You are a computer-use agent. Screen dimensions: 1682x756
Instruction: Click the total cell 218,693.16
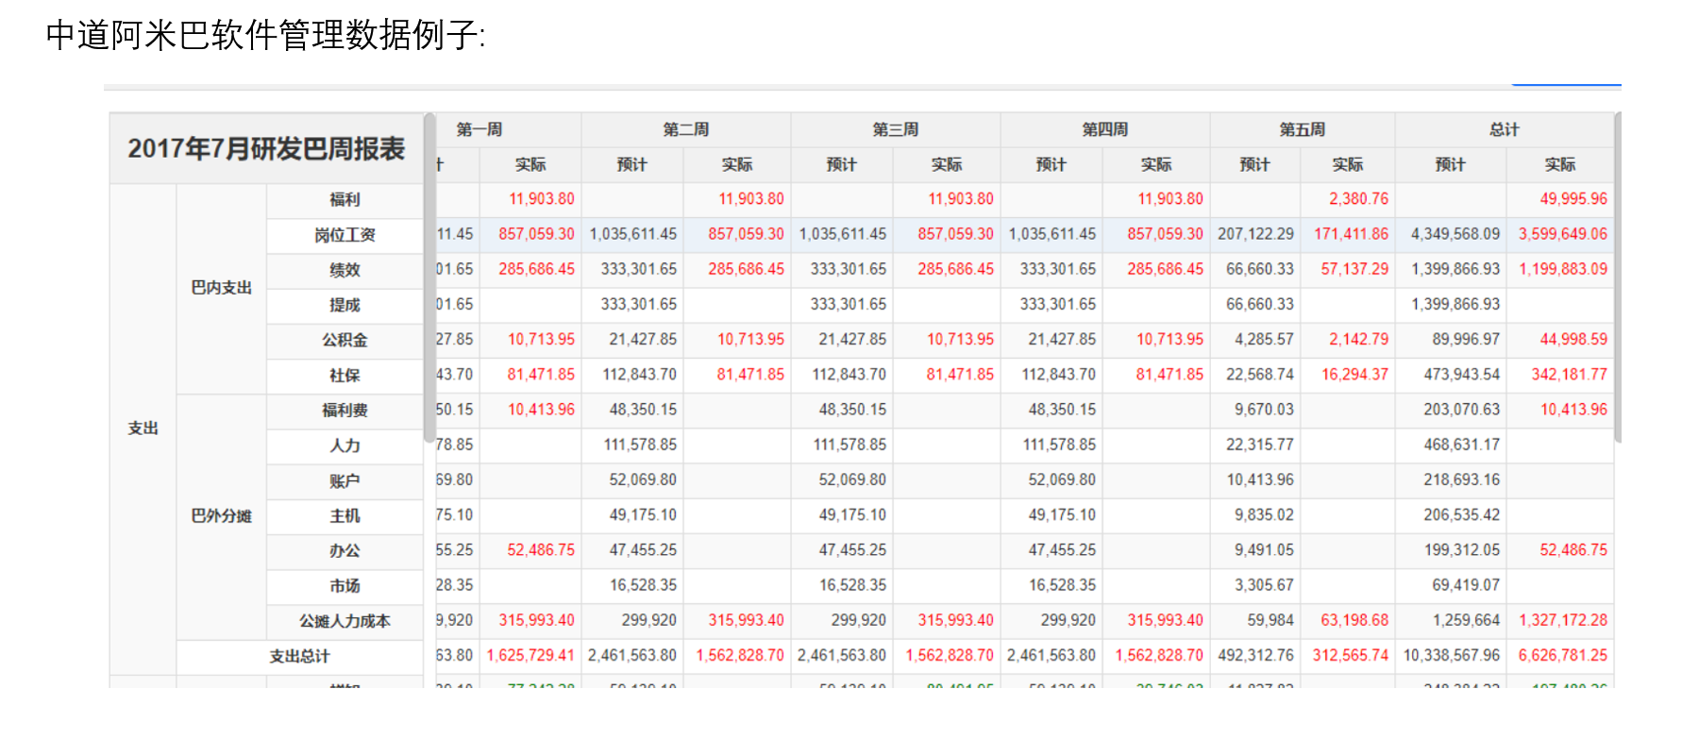(x=1451, y=479)
